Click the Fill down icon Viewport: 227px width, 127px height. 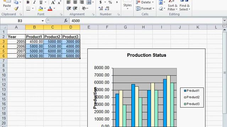[161, 2]
